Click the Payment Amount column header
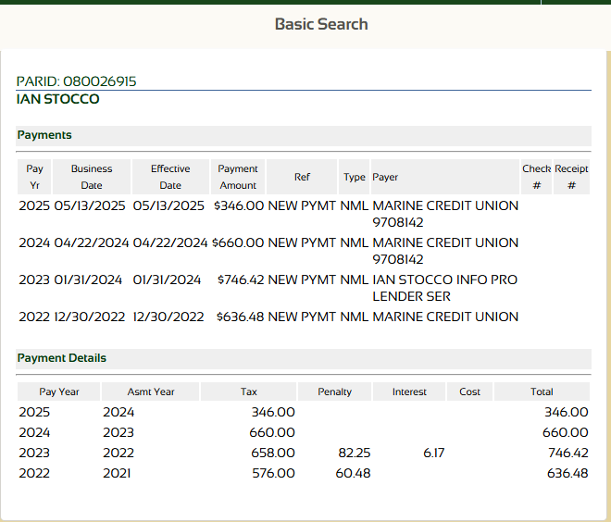611x522 pixels. [x=238, y=177]
